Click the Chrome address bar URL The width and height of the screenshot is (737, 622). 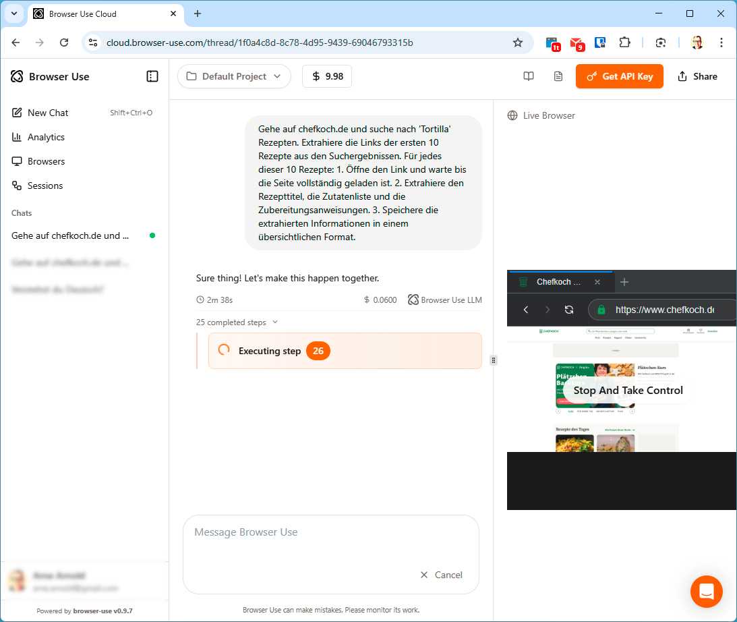click(x=260, y=43)
